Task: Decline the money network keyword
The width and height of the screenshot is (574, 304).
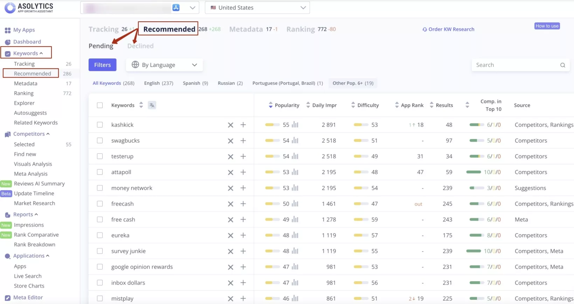Action: pos(230,188)
